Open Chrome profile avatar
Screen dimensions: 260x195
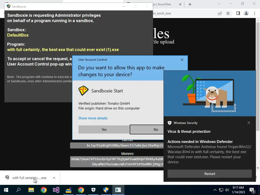pos(246,13)
